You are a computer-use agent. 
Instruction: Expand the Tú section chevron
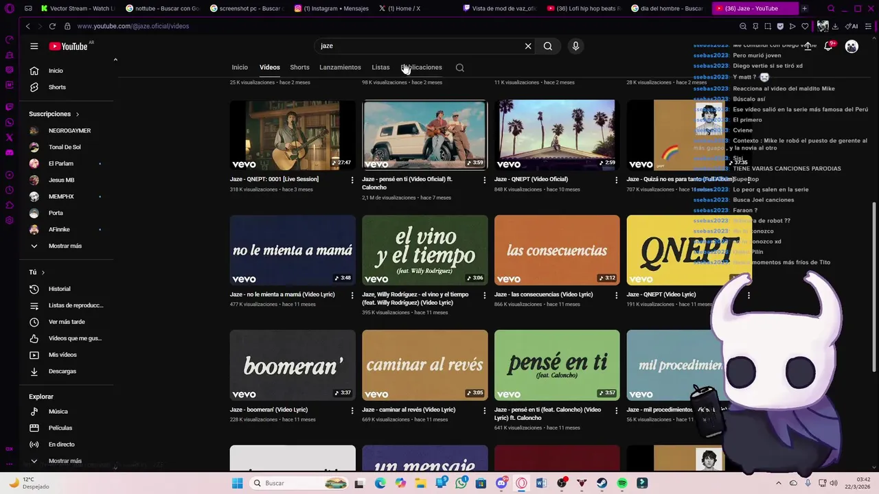point(43,272)
